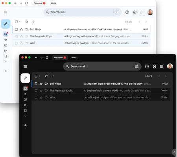The image size is (177, 157).
Task: Expand more labels chevron in light sidebar
Action: pos(6,62)
